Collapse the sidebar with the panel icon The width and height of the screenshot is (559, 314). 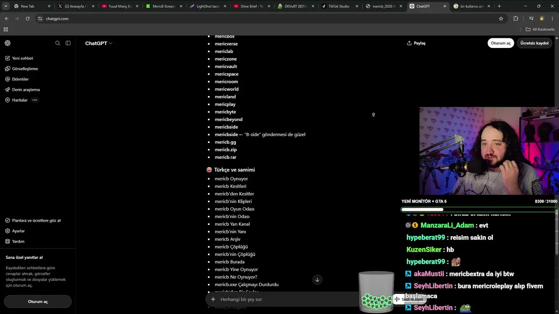click(68, 43)
